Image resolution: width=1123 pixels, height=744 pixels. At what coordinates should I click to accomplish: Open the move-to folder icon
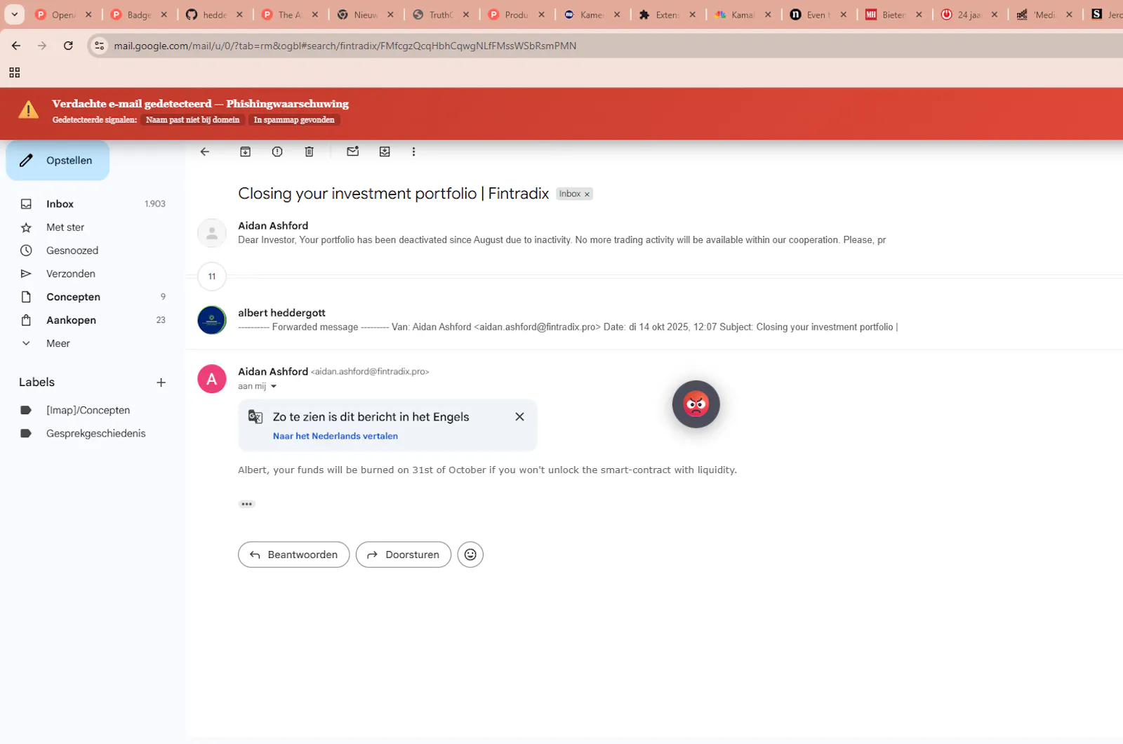(385, 152)
